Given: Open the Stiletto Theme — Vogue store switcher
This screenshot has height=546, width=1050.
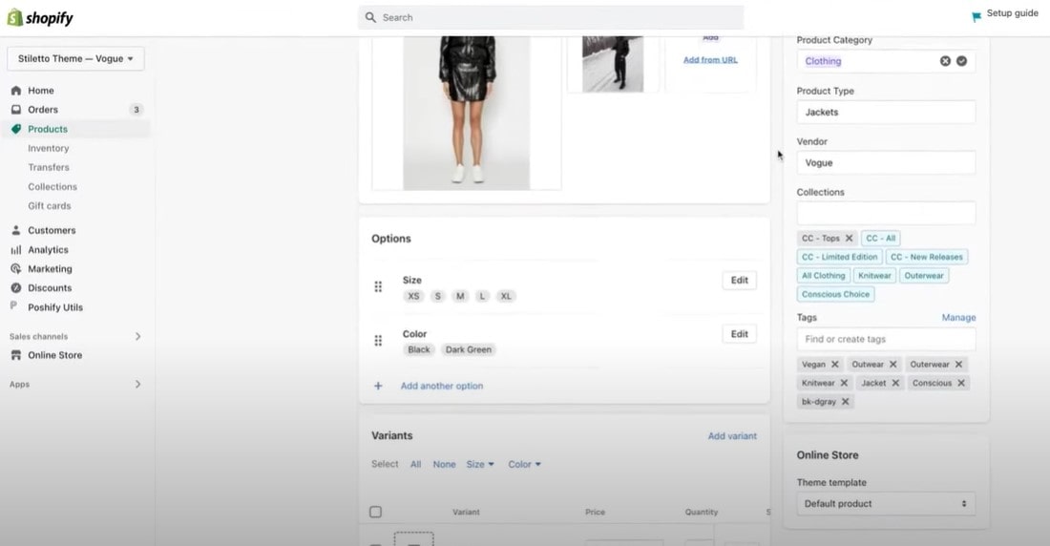Looking at the screenshot, I should [x=75, y=59].
